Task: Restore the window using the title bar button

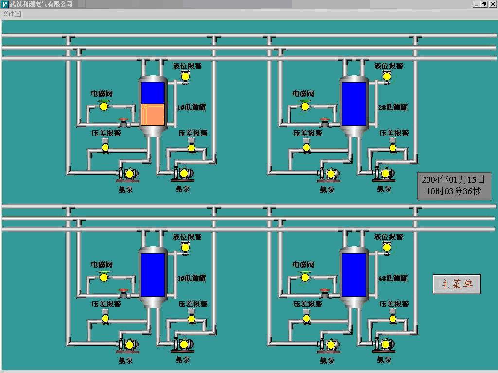Action: (x=483, y=4)
